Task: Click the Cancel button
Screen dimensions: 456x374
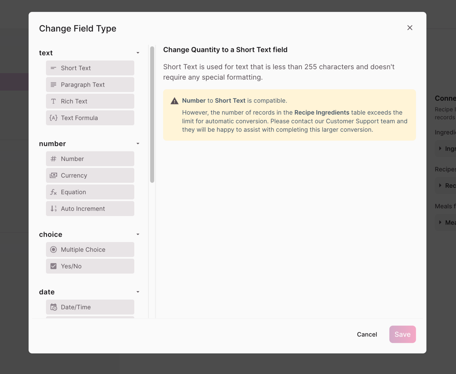Action: click(367, 334)
